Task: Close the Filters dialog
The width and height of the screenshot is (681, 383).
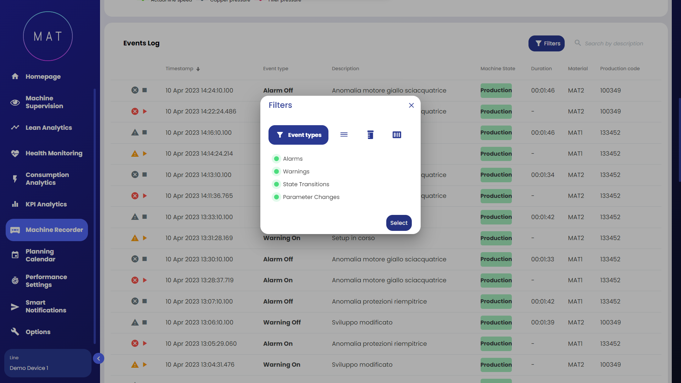Action: pos(411,105)
